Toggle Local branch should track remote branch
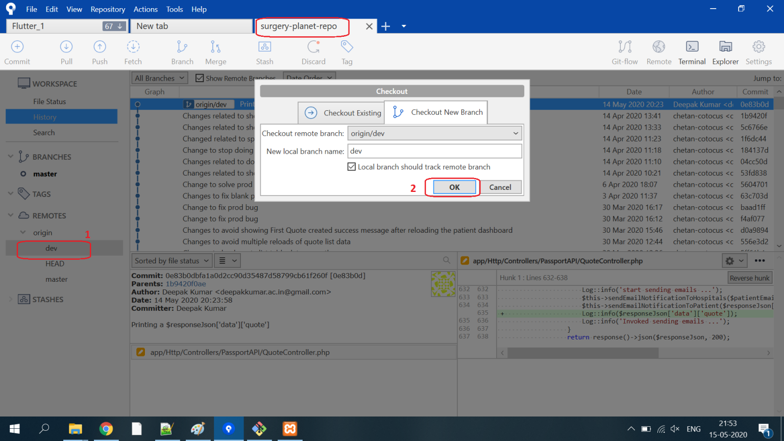The image size is (784, 441). [x=352, y=167]
